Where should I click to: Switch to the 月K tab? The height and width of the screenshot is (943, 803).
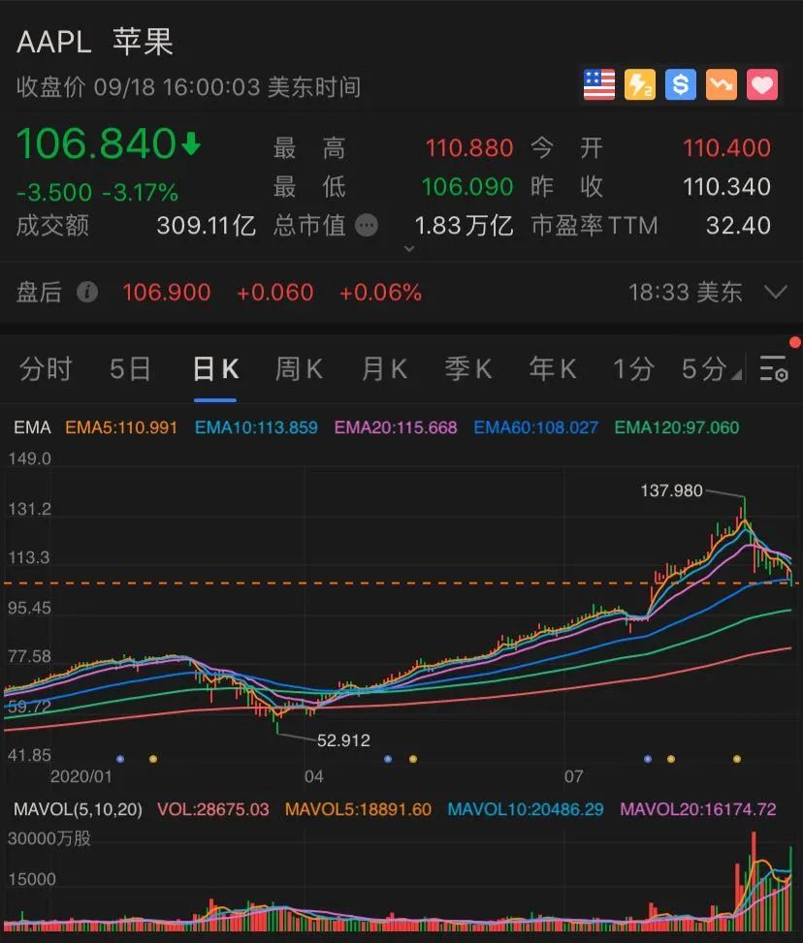pos(385,368)
